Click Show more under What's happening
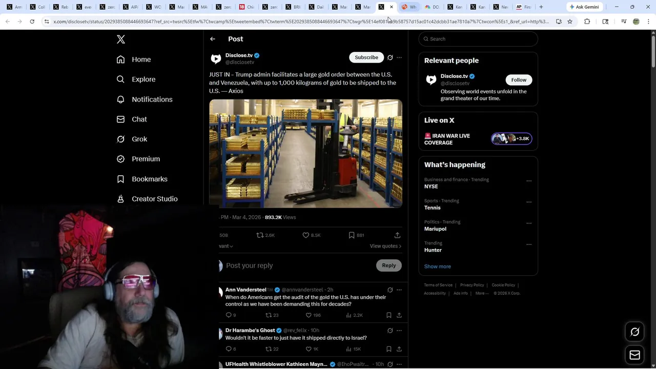 (x=438, y=266)
